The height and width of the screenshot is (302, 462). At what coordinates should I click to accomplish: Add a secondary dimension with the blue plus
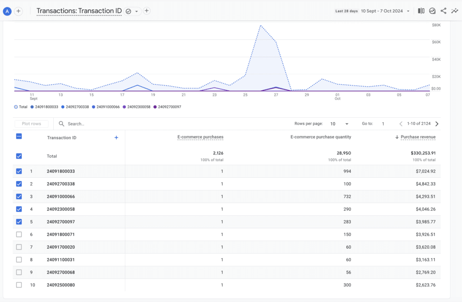click(x=116, y=137)
